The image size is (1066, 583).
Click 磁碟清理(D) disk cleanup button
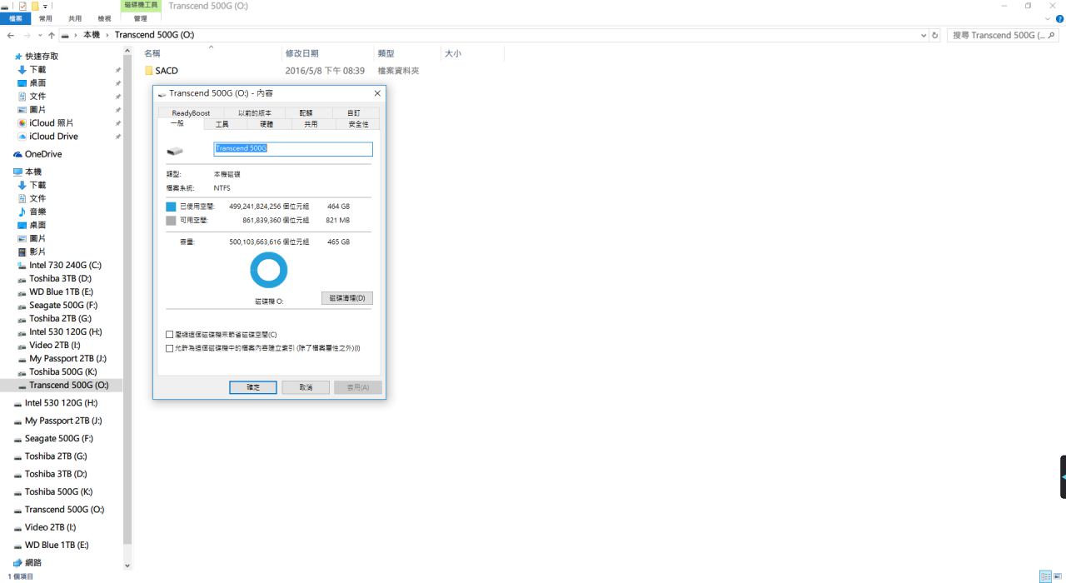pyautogui.click(x=346, y=298)
